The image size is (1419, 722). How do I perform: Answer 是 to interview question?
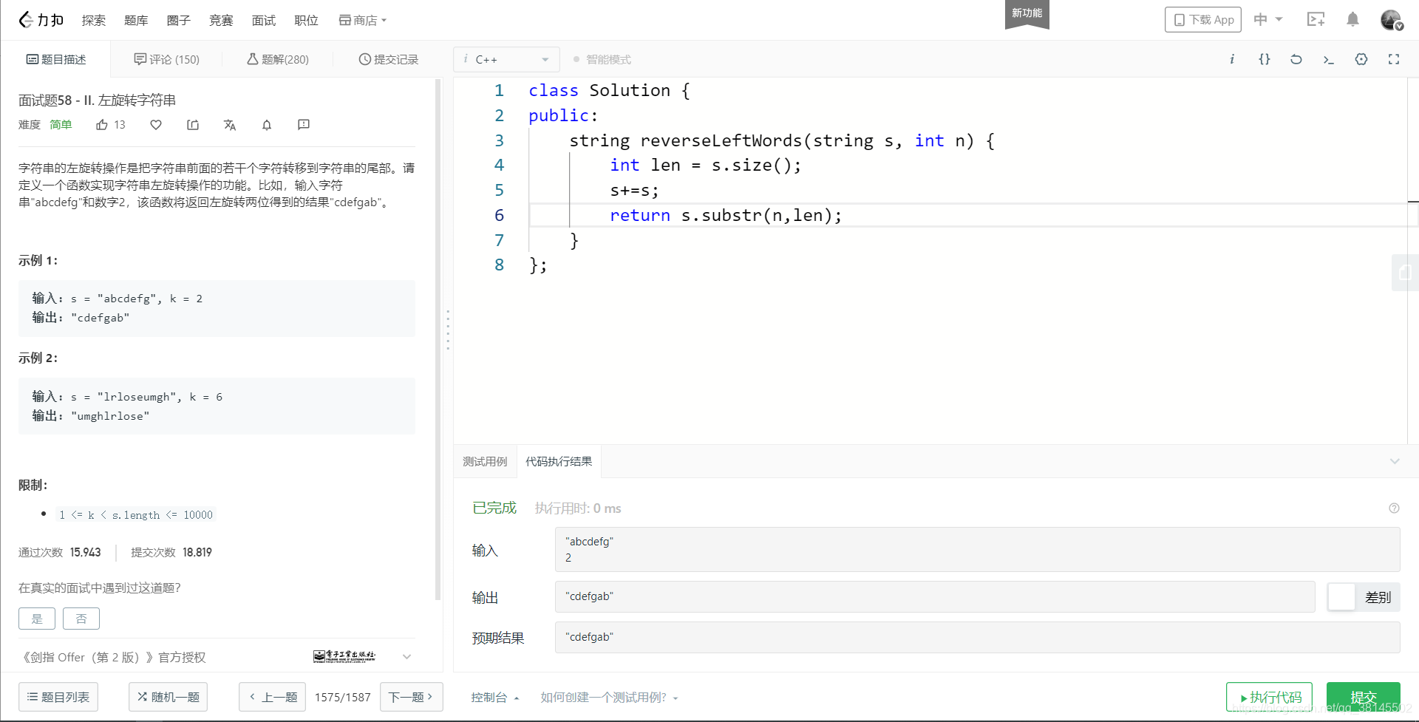37,619
